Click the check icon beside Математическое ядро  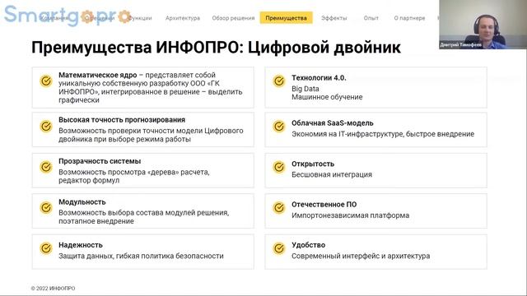point(46,81)
